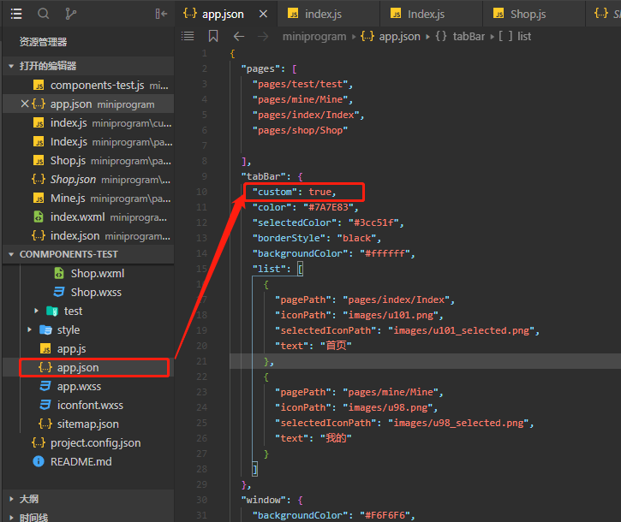The width and height of the screenshot is (621, 522).
Task: Collapse the sidebar with the arrow icon
Action: click(161, 15)
